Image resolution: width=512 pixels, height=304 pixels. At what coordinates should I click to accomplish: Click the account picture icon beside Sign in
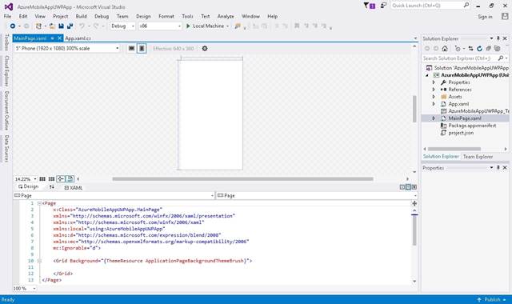tap(505, 16)
